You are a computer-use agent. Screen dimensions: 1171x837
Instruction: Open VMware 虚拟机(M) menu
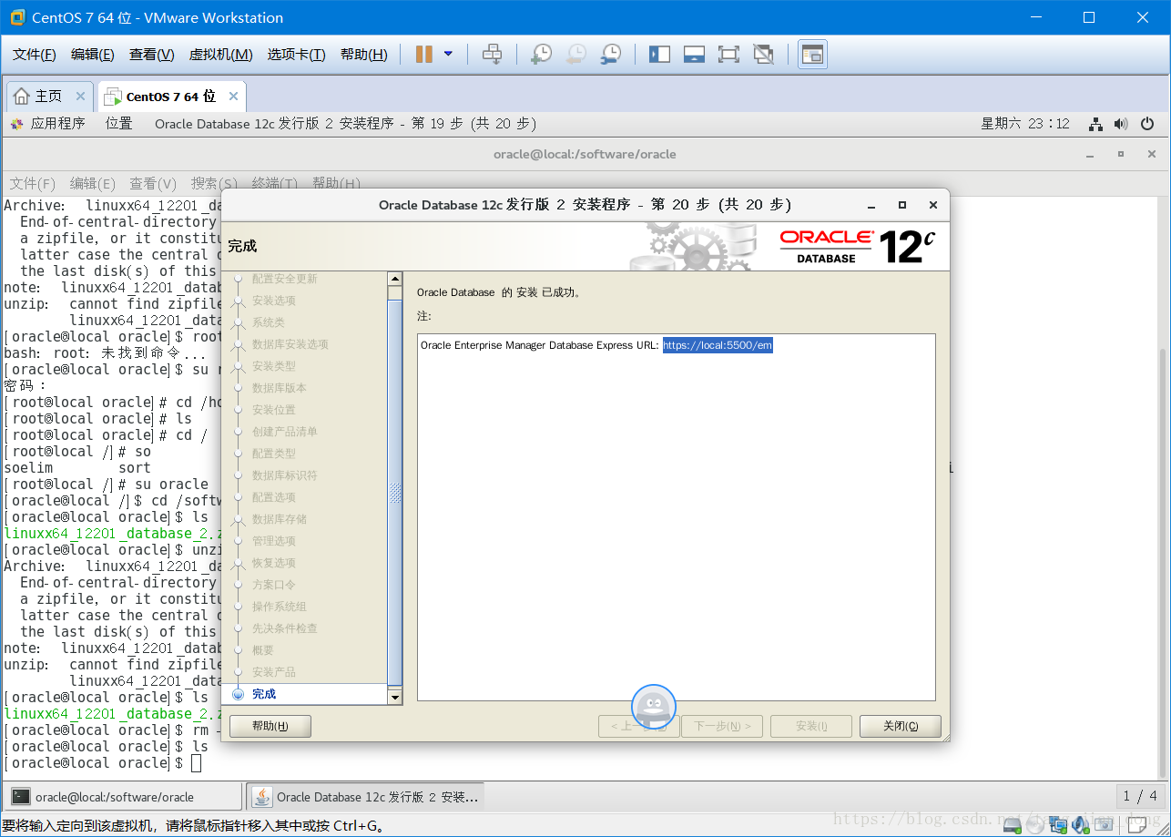220,55
